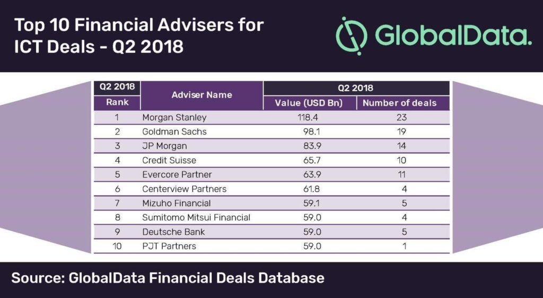Click the Number of deals column header
Screen dimensions: 543x298
point(400,103)
